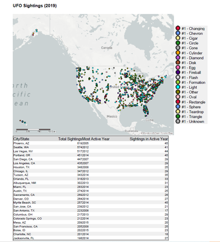Click the map distance scale bar
Image resolution: width=220 pixels, height=242 pixels.
pos(33,129)
